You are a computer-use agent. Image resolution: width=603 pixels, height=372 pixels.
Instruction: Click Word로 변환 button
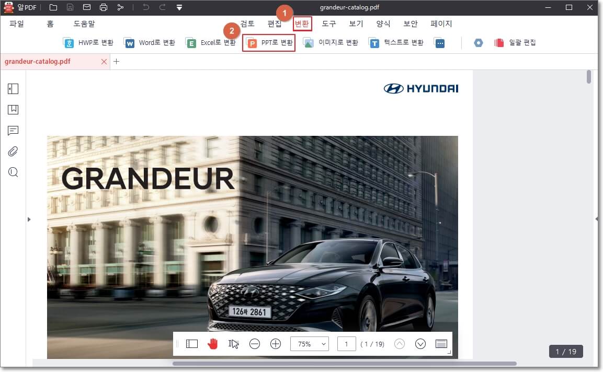150,43
